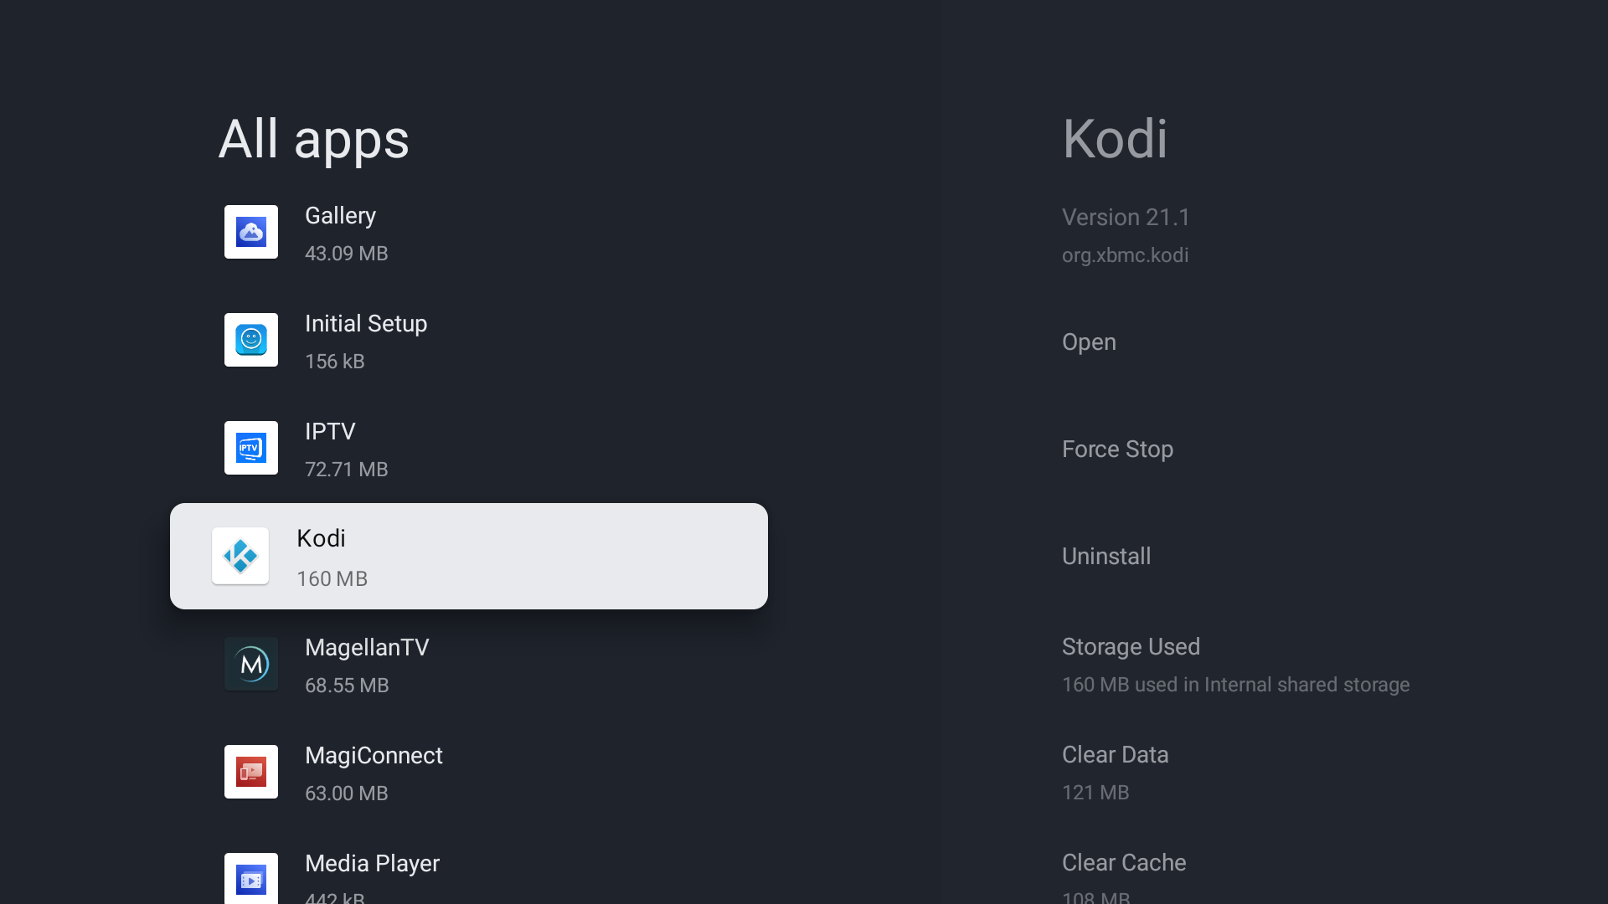Open Storage Used details

1234,665
